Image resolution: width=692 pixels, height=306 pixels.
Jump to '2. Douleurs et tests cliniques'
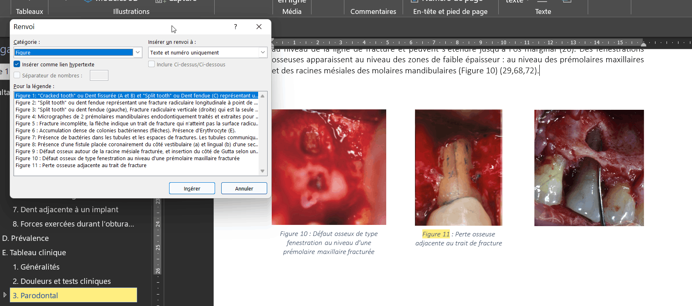click(x=62, y=281)
